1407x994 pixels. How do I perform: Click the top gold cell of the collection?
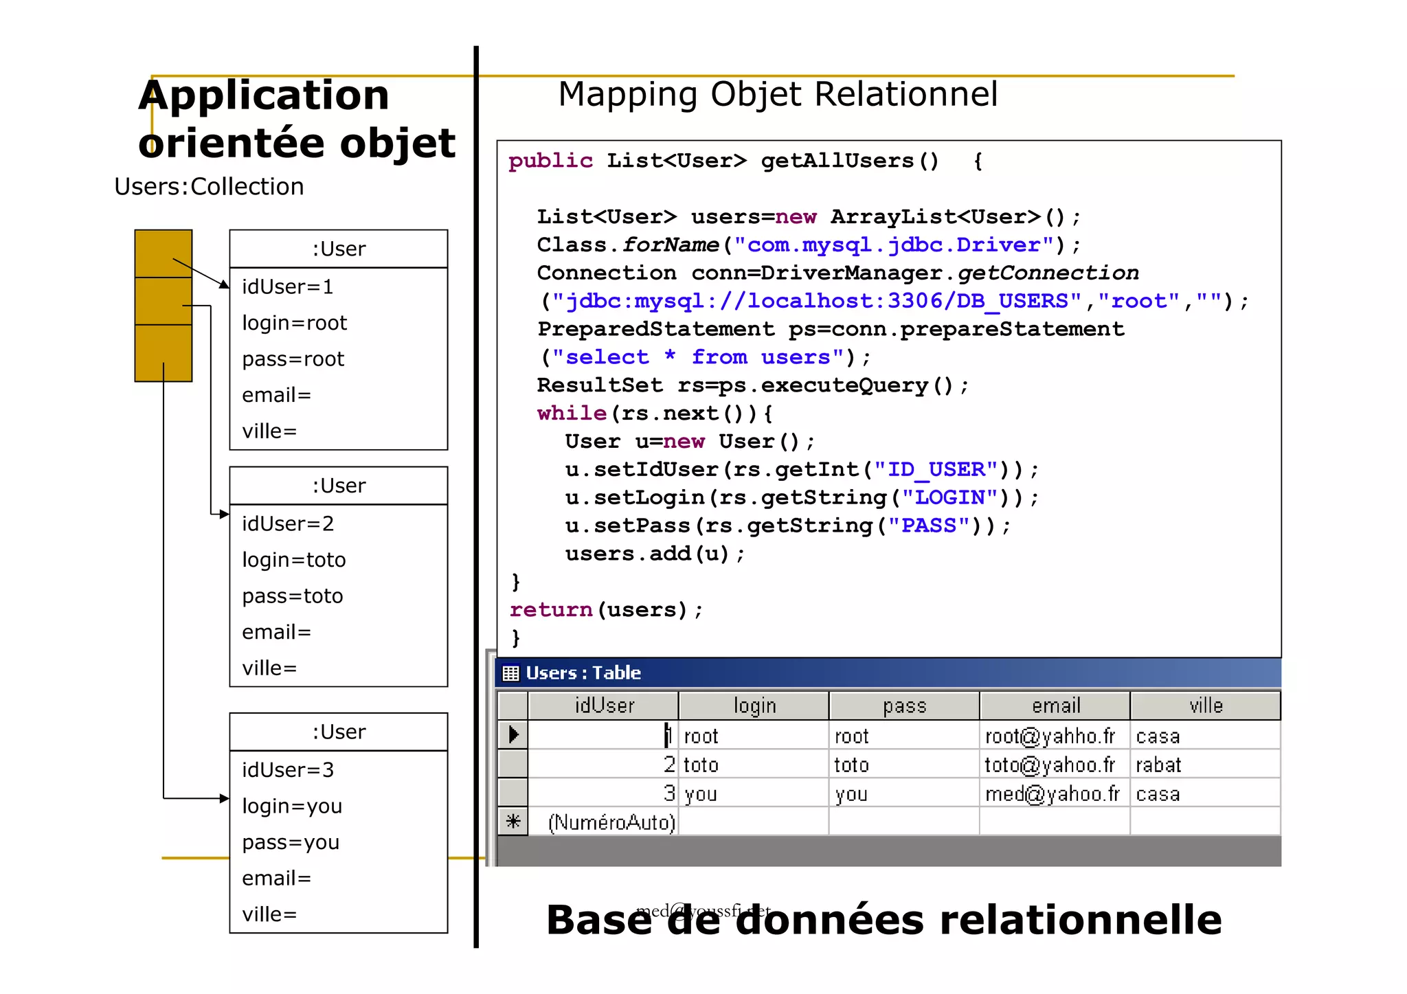[164, 253]
